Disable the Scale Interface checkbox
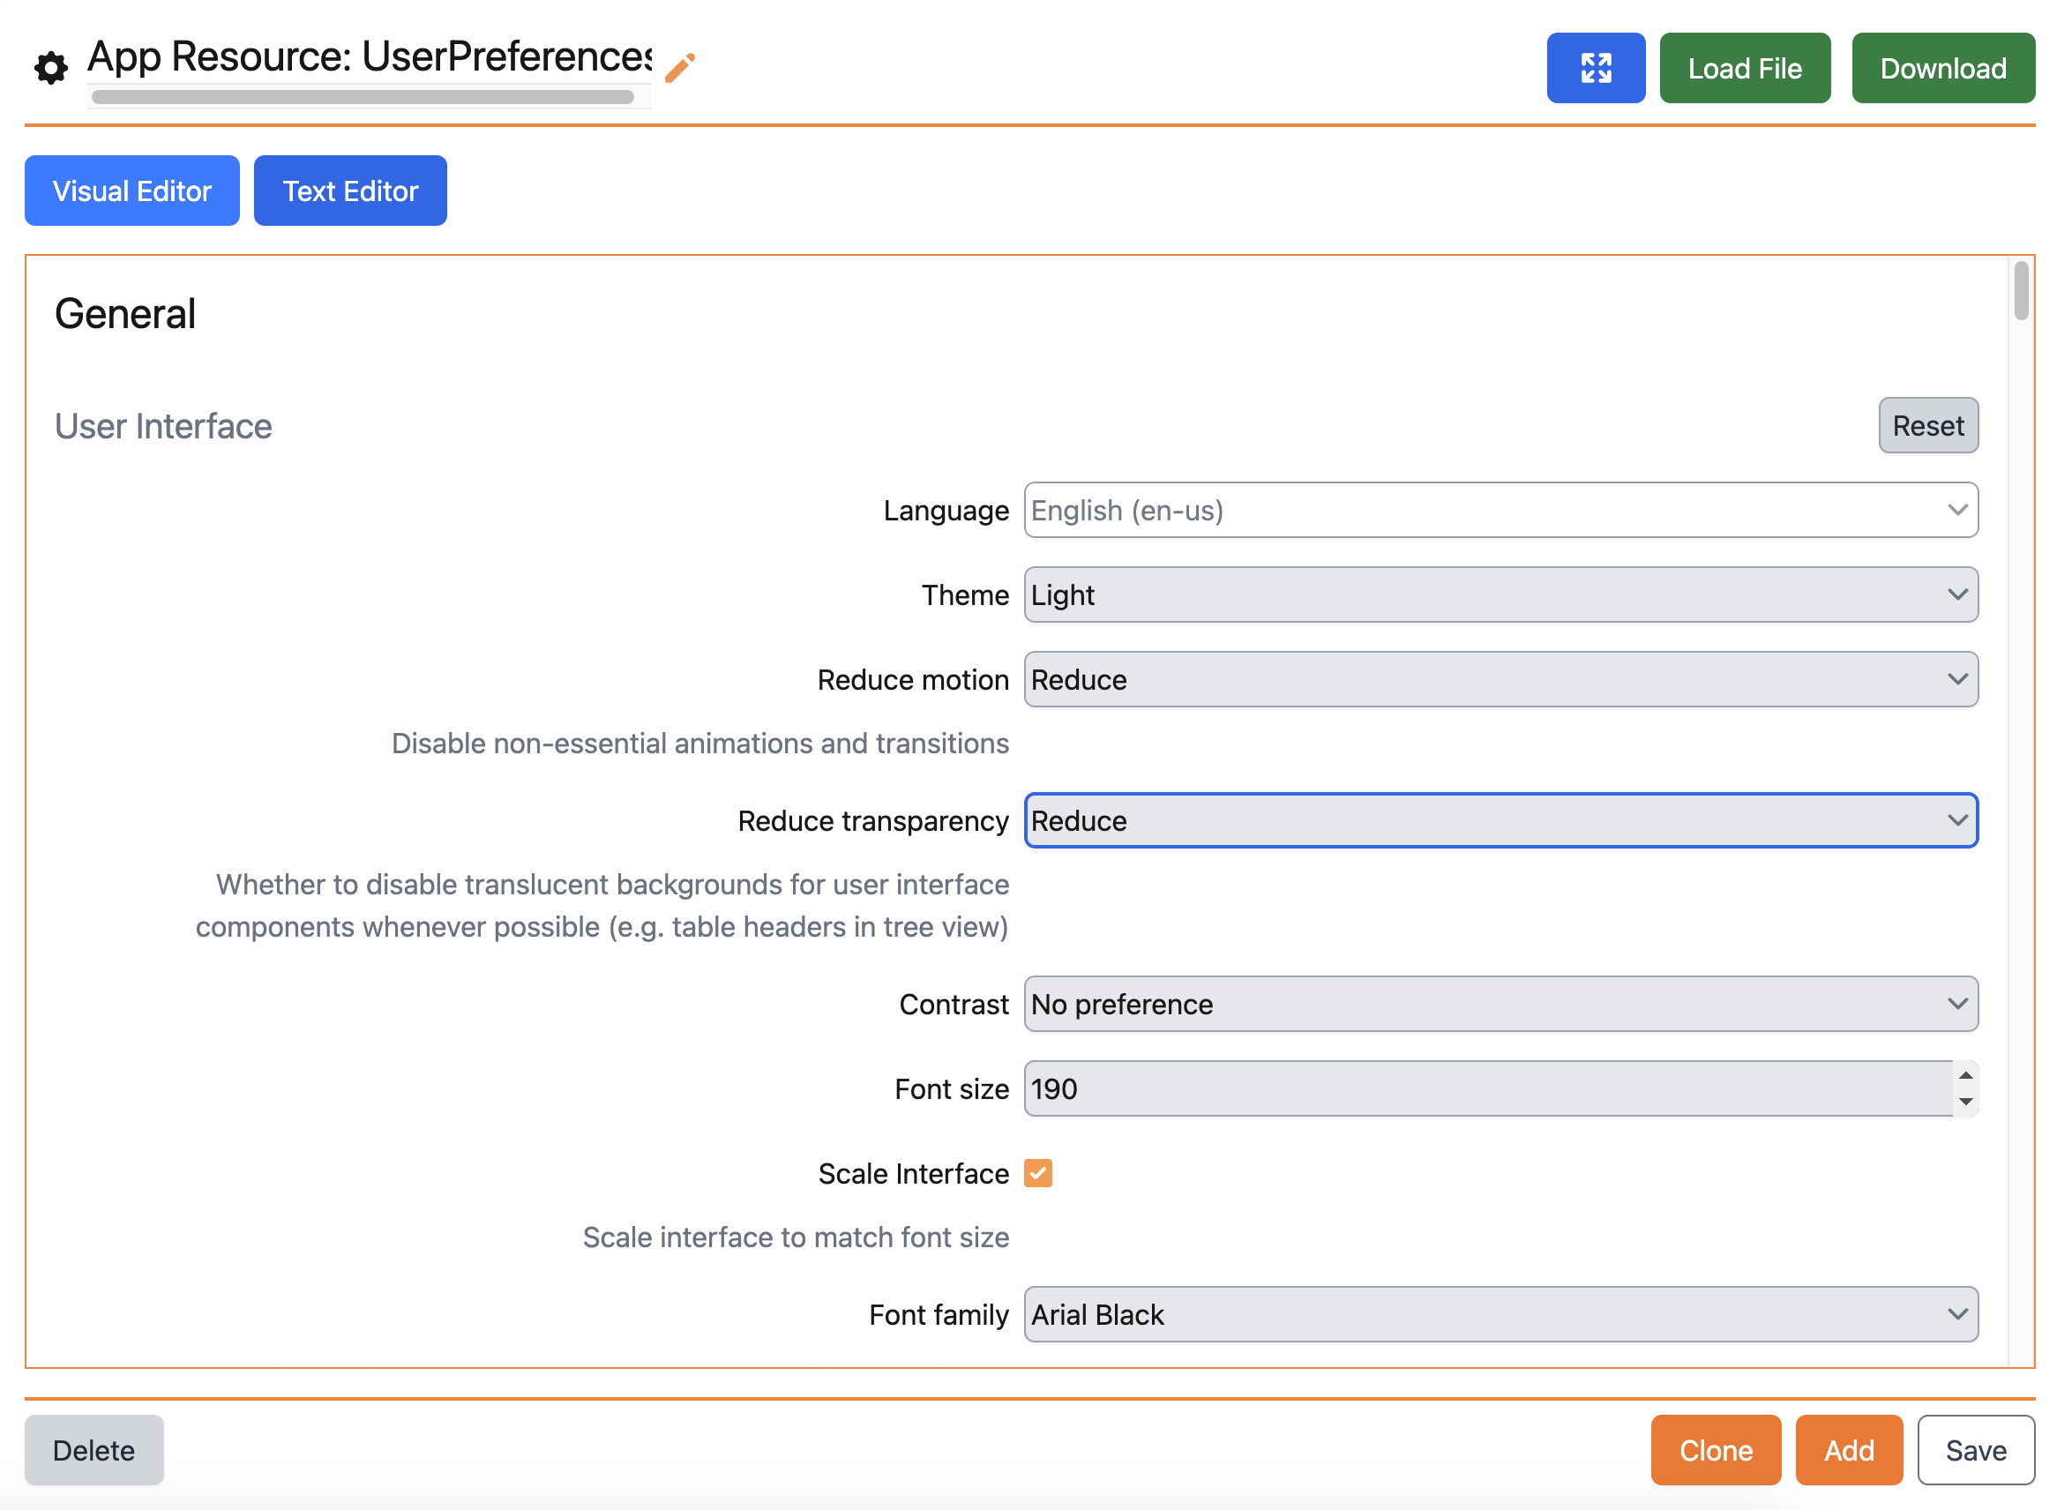The image size is (2057, 1510). click(1037, 1173)
